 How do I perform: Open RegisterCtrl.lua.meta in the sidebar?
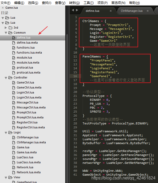(x=31, y=127)
